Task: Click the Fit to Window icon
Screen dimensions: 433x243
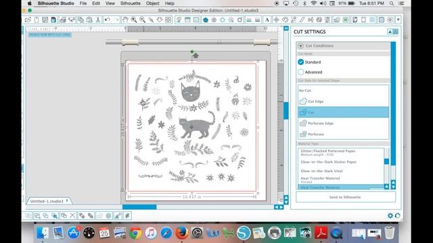Action: [x=168, y=20]
